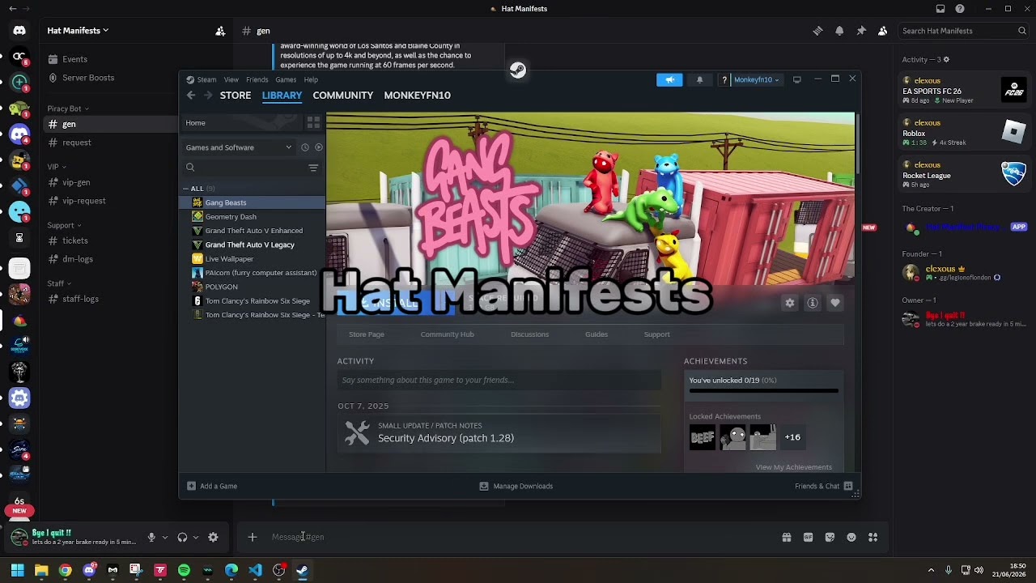Viewport: 1036px width, 583px height.
Task: Open vip-request channel in Discord
Action: click(x=83, y=201)
